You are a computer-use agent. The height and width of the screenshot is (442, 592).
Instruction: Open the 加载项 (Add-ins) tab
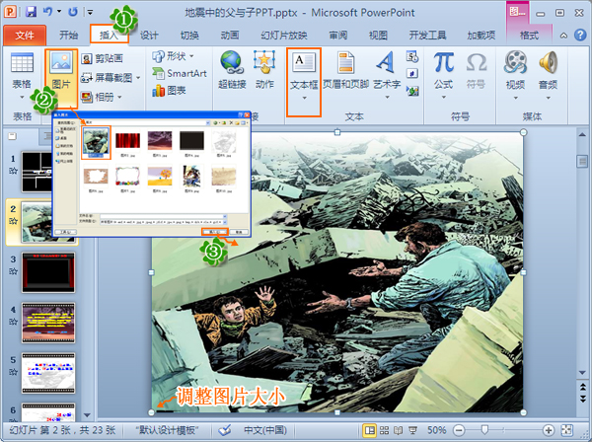click(481, 36)
